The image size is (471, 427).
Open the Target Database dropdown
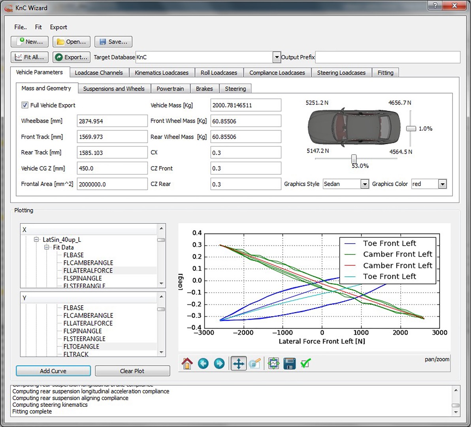[277, 57]
